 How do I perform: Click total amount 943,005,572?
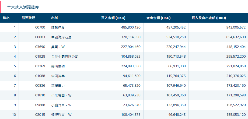(236, 27)
